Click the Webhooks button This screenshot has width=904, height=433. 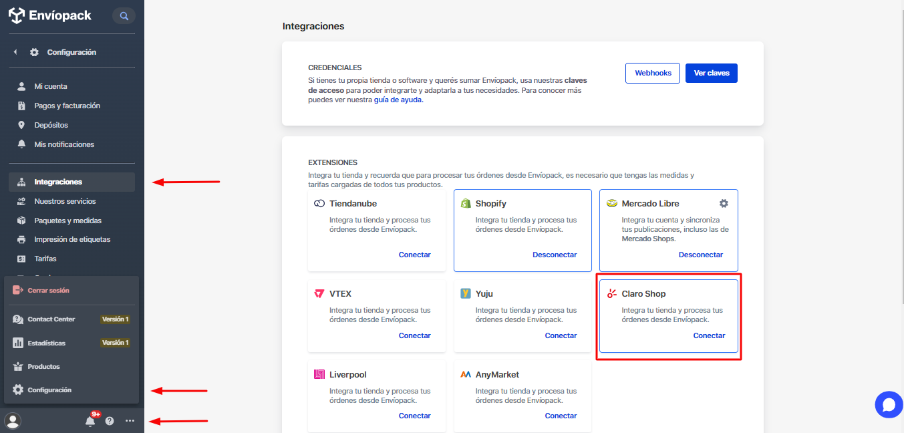[x=653, y=73]
